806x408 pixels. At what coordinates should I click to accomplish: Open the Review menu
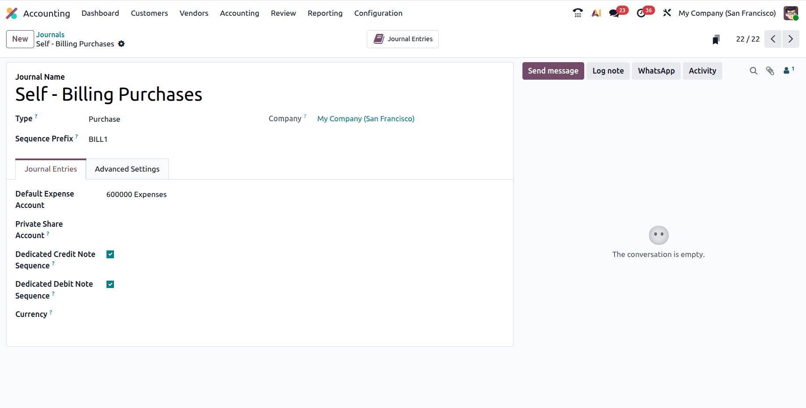(284, 13)
